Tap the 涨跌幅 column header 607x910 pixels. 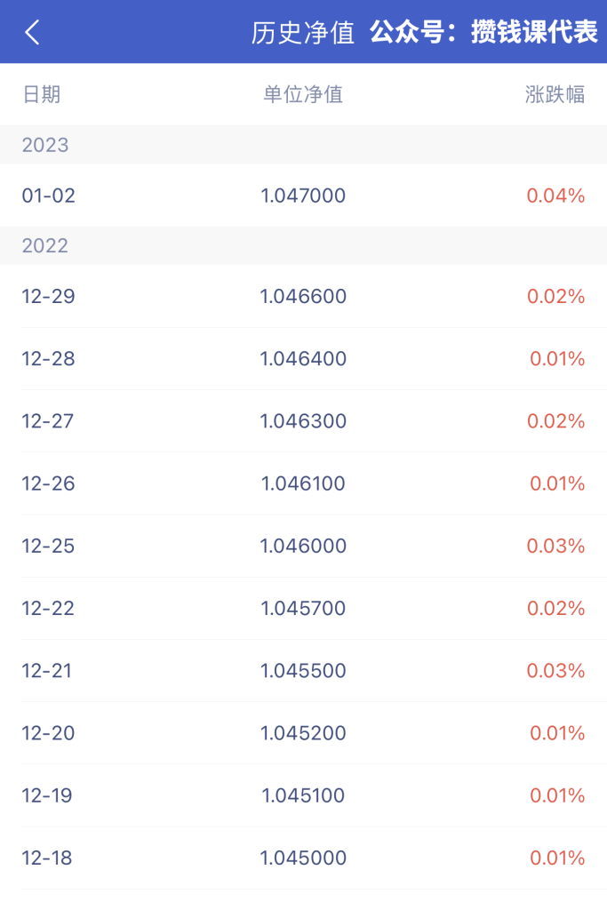tap(555, 94)
